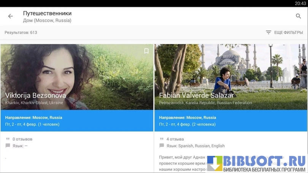Screen dimensions: 308x173
Task: Click the filter lines icon
Action: click(268, 33)
